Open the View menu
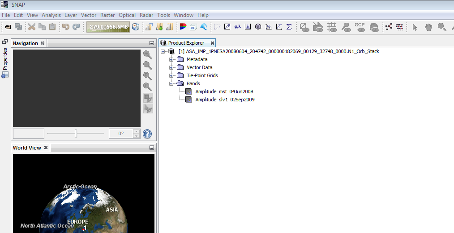The height and width of the screenshot is (233, 454). [x=32, y=15]
